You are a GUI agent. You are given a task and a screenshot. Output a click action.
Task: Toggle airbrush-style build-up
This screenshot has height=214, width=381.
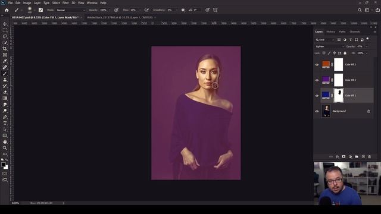(146, 10)
